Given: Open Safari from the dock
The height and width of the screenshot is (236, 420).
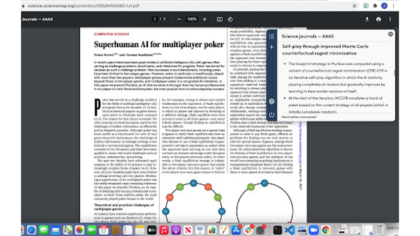Looking at the screenshot, I should pyautogui.click(x=31, y=230).
